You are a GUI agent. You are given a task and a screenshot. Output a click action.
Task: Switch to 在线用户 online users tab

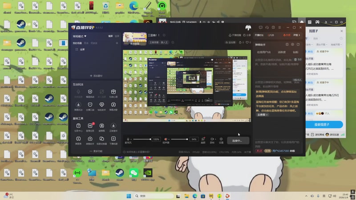pos(264,52)
